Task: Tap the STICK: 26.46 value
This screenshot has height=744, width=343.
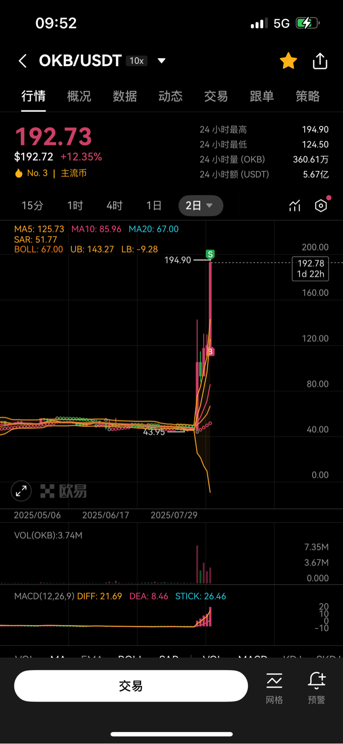Action: (201, 596)
